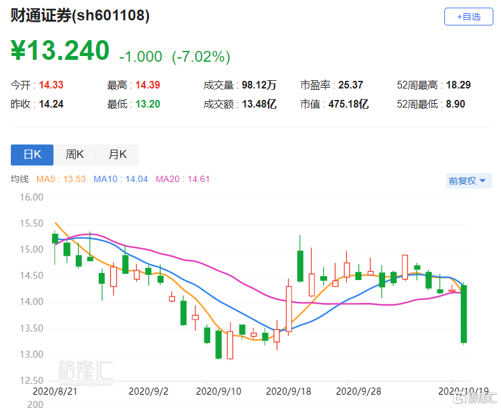Click the 最高 high value 14.39

point(148,85)
